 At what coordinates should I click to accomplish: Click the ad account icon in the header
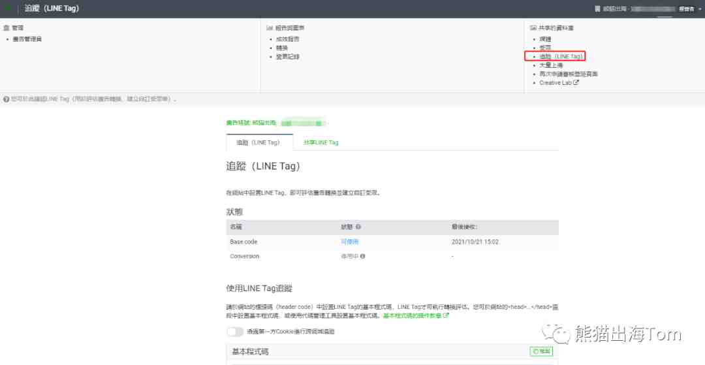pos(597,8)
